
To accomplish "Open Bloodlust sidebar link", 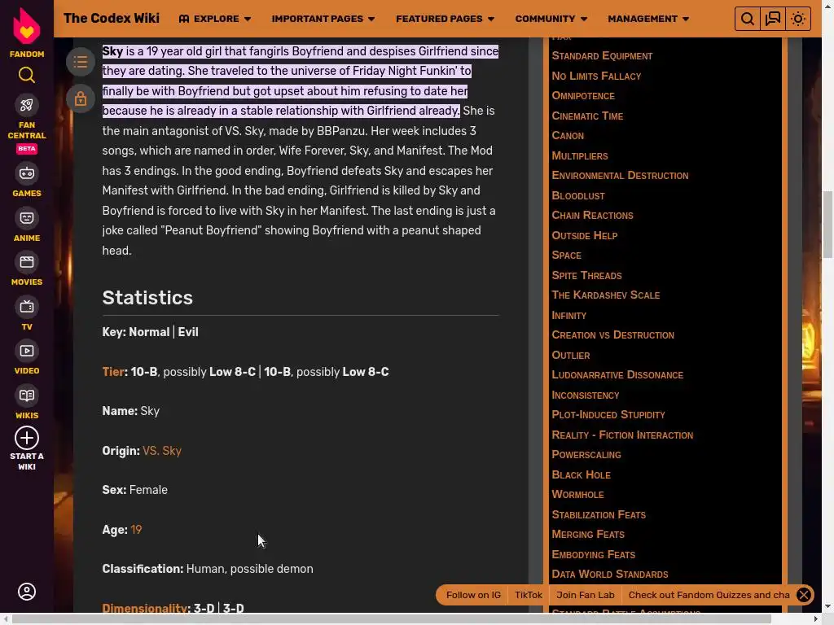I will (578, 195).
